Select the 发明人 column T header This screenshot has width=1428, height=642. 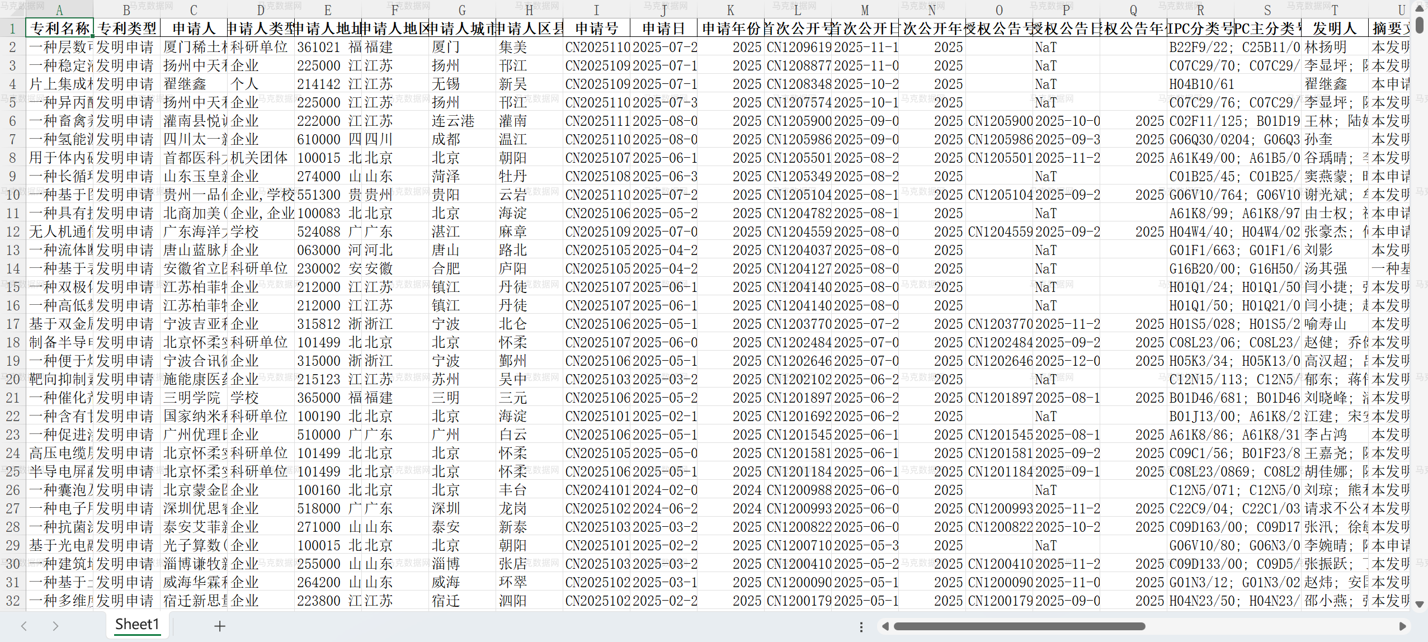(1333, 10)
